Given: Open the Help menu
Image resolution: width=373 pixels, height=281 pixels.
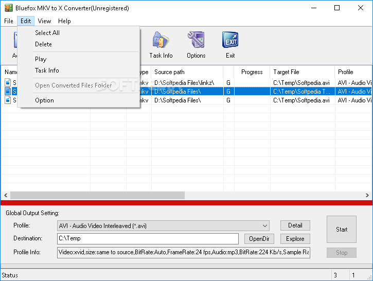Looking at the screenshot, I should [x=64, y=21].
